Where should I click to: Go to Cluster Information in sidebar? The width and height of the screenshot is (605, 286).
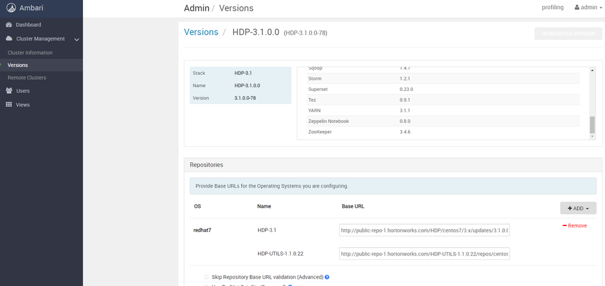(30, 53)
